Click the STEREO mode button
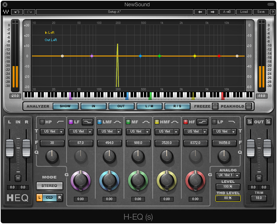Viewport: 277px width, 224px height. tap(49, 186)
